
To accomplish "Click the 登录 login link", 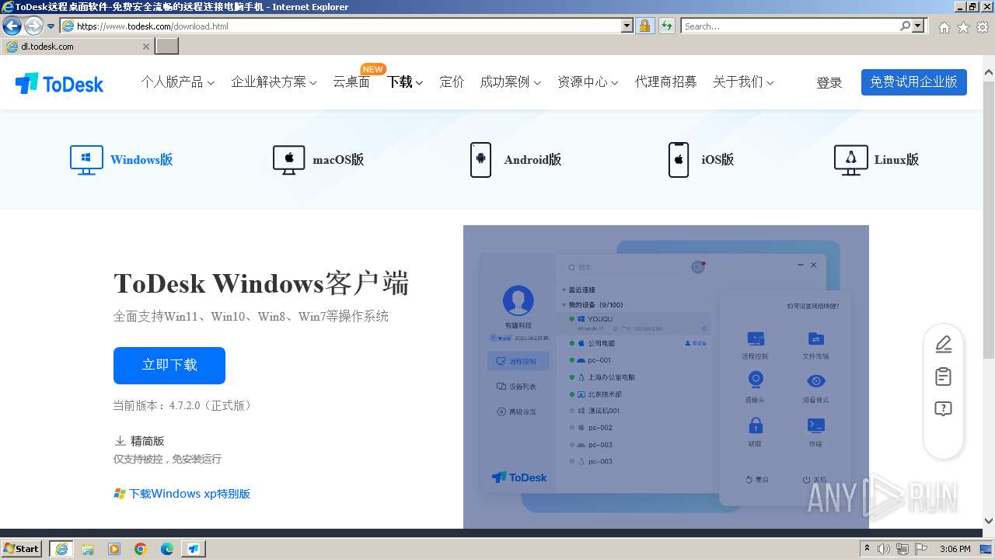I will [x=829, y=83].
